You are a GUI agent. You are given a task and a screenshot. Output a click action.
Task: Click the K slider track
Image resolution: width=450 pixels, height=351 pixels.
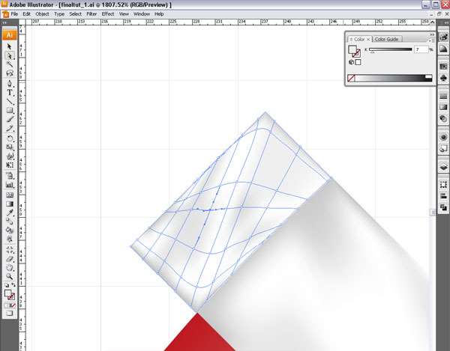388,49
